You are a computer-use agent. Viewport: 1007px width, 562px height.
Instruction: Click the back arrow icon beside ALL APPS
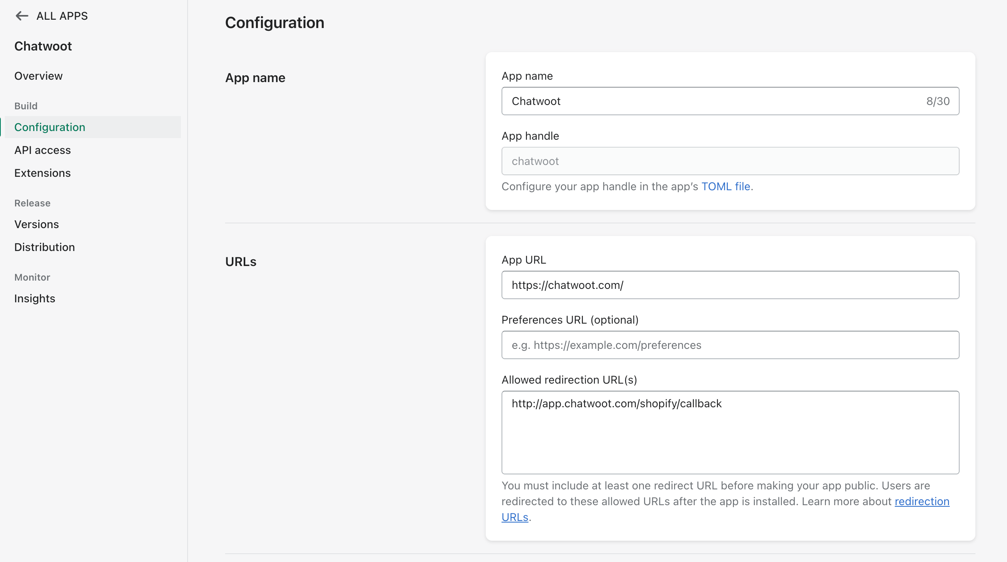22,16
